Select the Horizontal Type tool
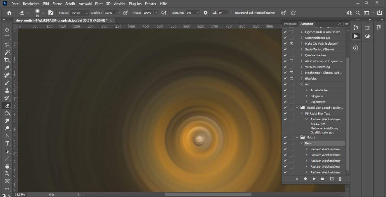The width and height of the screenshot is (386, 197). pyautogui.click(x=7, y=143)
